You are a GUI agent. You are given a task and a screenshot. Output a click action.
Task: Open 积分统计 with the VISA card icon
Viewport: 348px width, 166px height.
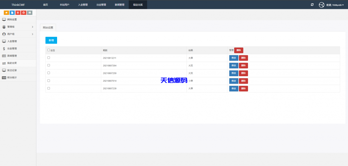pyautogui.click(x=12, y=78)
